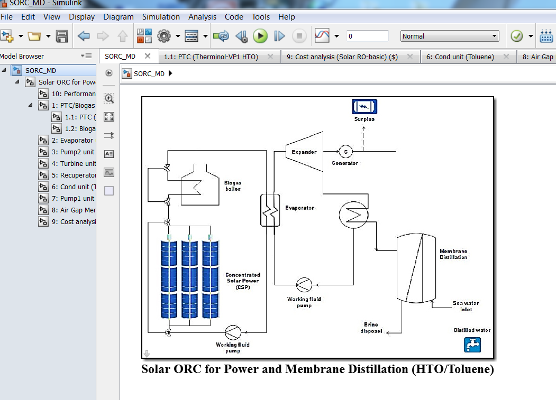Run the simulation with the green Run icon
The image size is (556, 400).
[260, 36]
